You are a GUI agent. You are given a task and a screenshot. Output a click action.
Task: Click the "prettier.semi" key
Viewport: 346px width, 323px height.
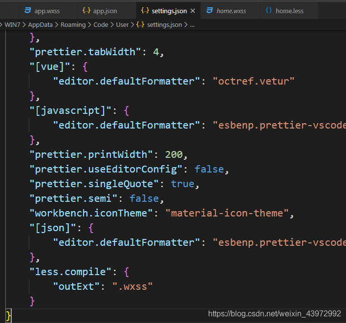73,198
